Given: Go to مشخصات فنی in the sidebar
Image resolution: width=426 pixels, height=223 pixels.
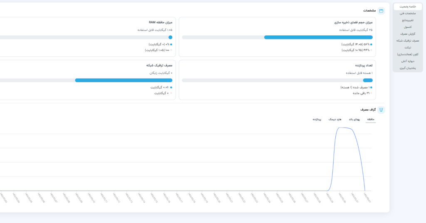Looking at the screenshot, I should [x=408, y=13].
